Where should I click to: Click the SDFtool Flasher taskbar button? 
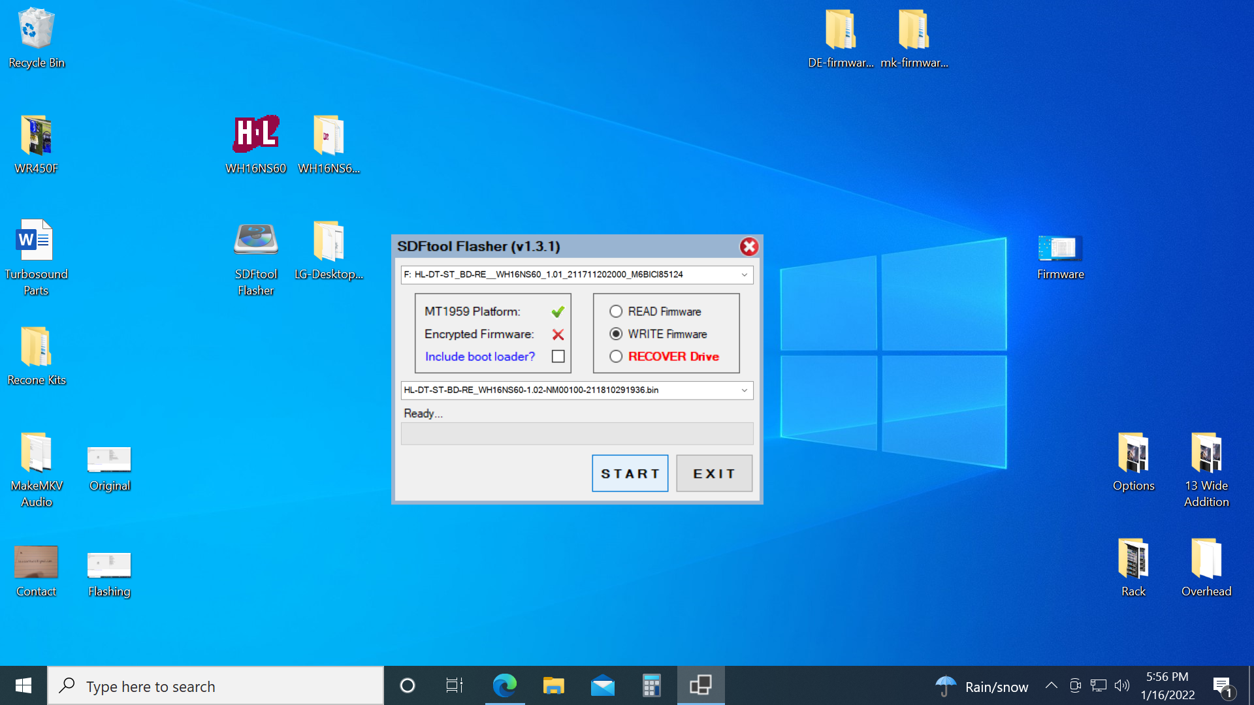pos(701,685)
